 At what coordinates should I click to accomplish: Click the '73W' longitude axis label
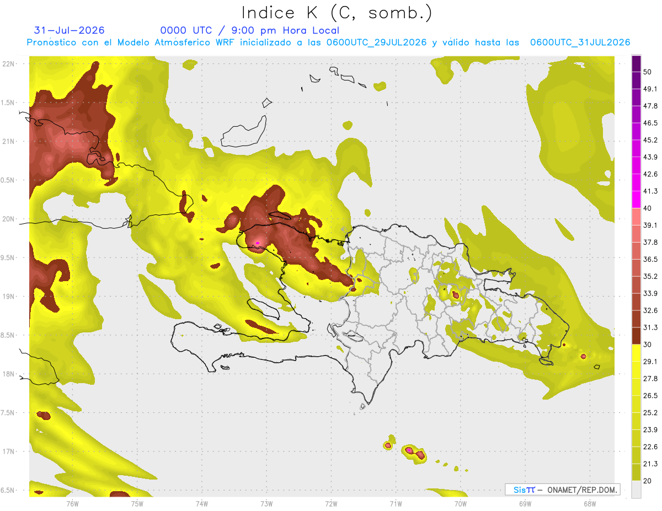266,503
